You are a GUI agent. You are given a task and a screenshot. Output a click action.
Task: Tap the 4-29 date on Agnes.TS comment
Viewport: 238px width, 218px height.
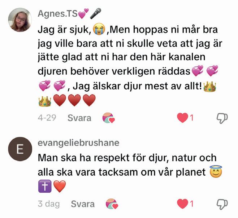coord(47,118)
